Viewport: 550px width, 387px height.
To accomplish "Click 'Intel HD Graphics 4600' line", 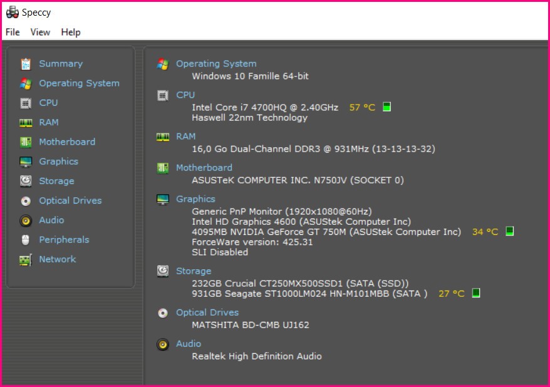I will (301, 222).
